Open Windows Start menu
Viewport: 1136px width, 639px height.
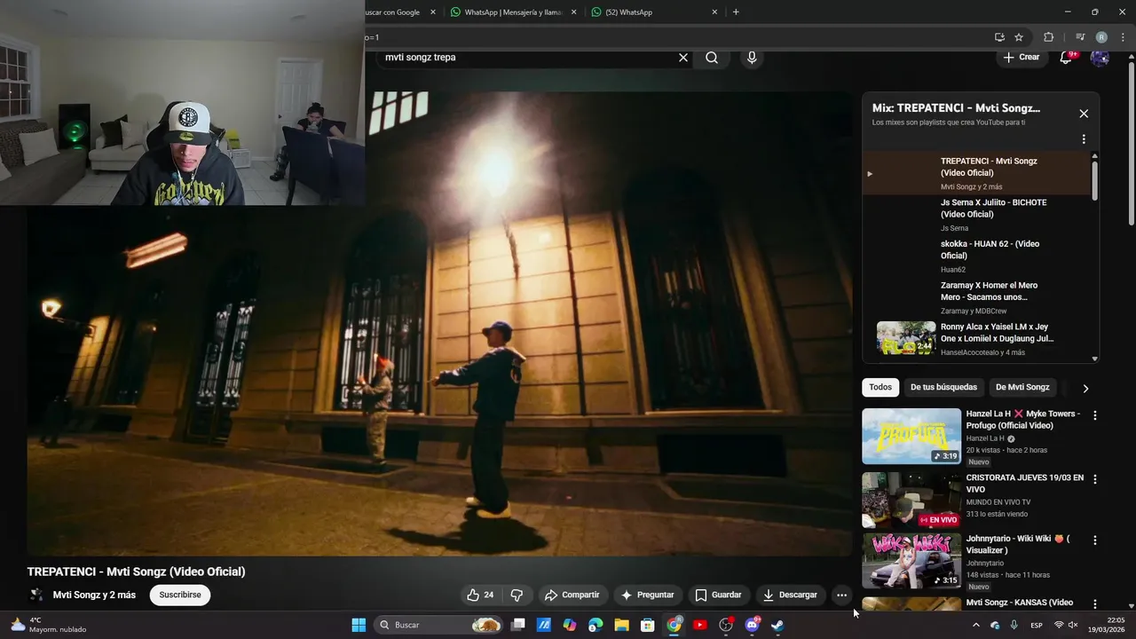coord(359,625)
